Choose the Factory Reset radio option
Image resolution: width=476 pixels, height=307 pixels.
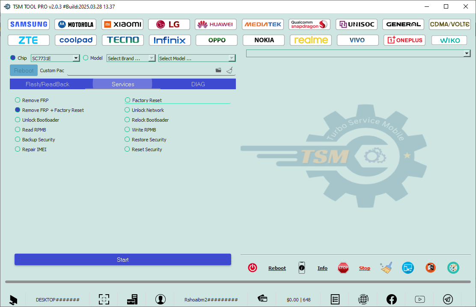pyautogui.click(x=128, y=100)
